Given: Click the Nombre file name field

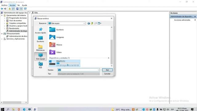Looking at the screenshot, I should (x=79, y=70).
